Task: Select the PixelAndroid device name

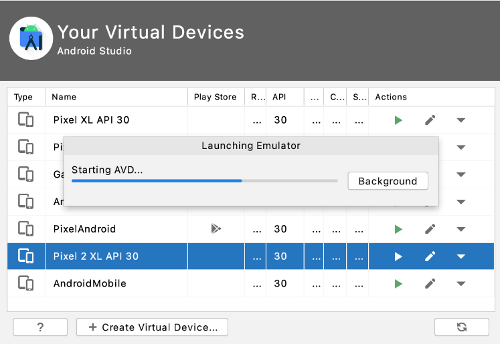Action: [84, 229]
